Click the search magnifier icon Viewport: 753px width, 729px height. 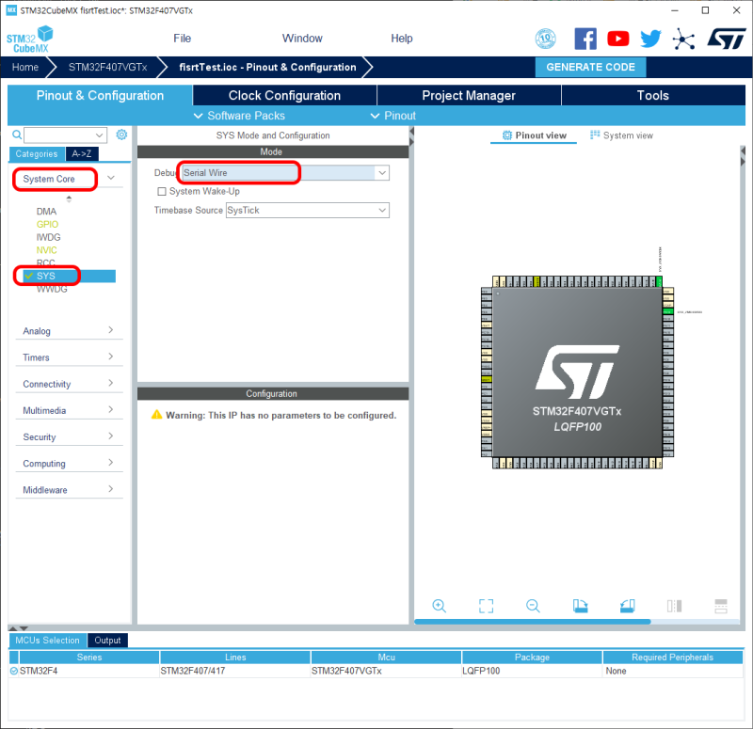click(17, 135)
